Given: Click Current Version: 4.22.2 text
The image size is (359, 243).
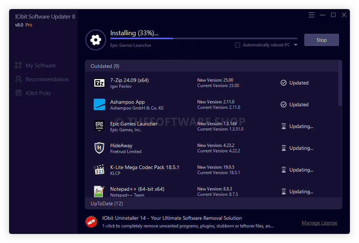Looking at the screenshot, I should [x=219, y=151].
